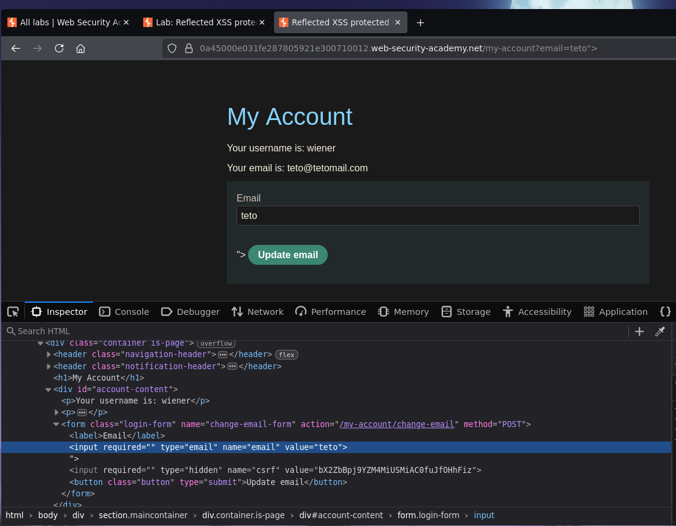The width and height of the screenshot is (676, 526).
Task: Select the hidden csrf input node
Action: [275, 471]
